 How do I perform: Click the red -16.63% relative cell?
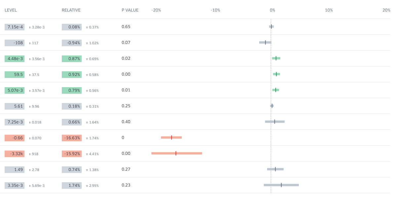pos(72,138)
